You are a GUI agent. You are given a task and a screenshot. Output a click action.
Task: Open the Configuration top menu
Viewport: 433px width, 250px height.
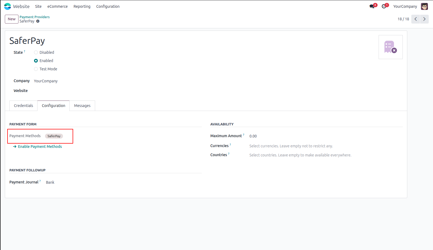108,6
